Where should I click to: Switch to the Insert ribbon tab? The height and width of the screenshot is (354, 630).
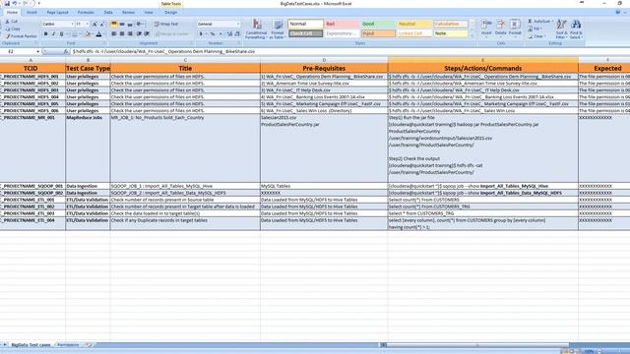point(31,13)
